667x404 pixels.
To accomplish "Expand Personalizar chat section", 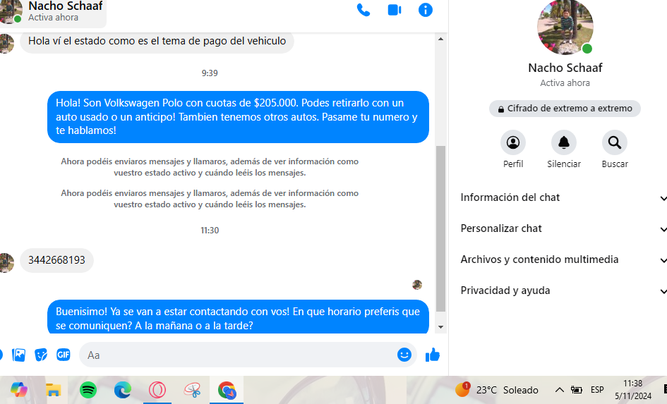I will 564,228.
